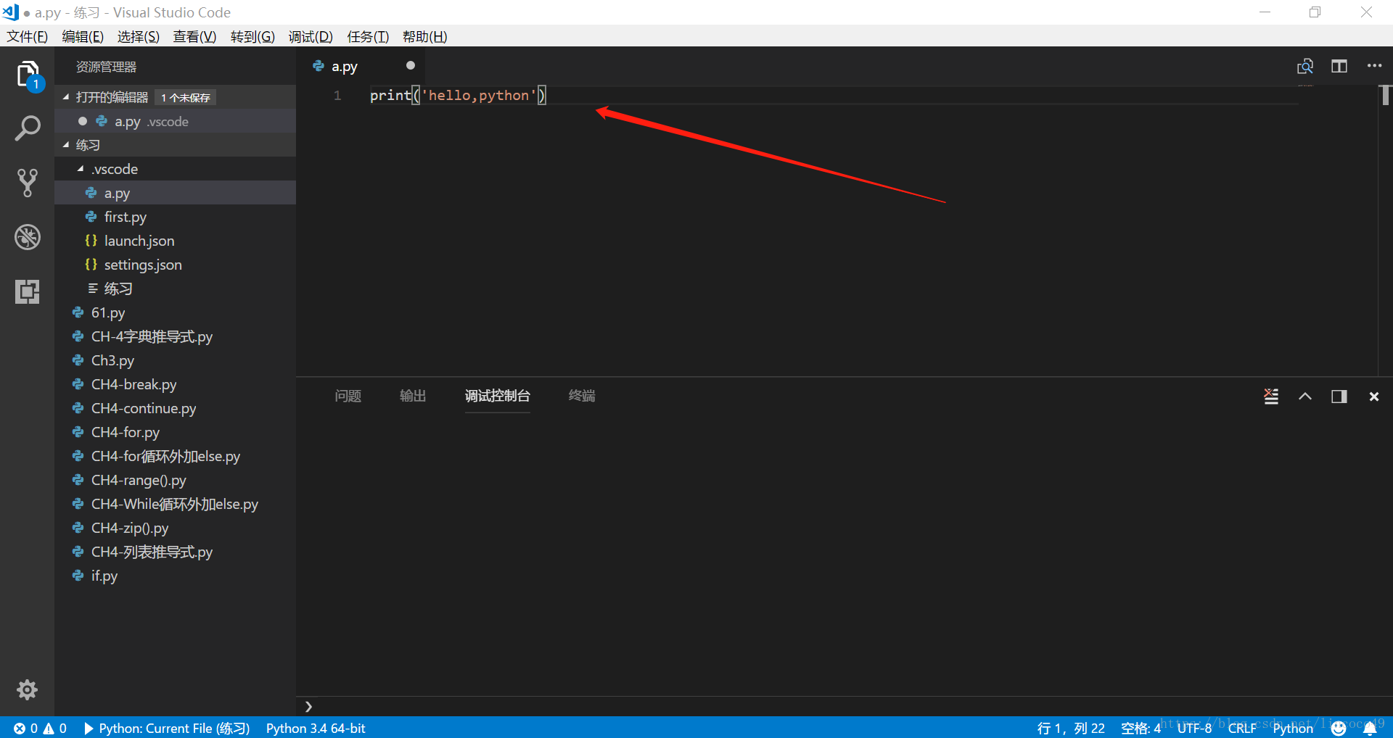Switch to the 终端 panel tab
The height and width of the screenshot is (738, 1393).
(x=582, y=396)
